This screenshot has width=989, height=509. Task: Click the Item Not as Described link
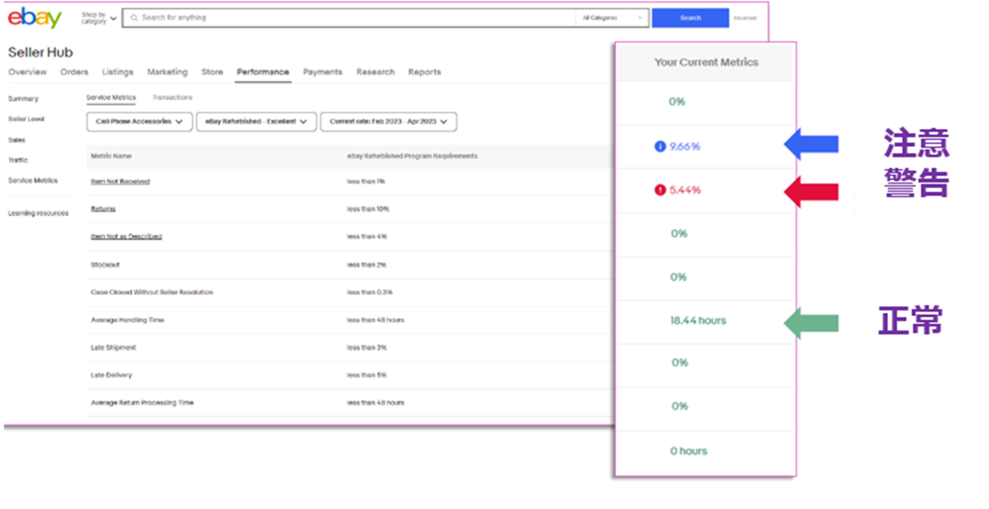tap(126, 237)
